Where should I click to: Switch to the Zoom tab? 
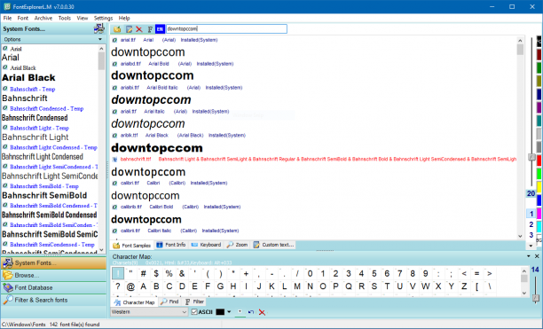click(x=237, y=245)
